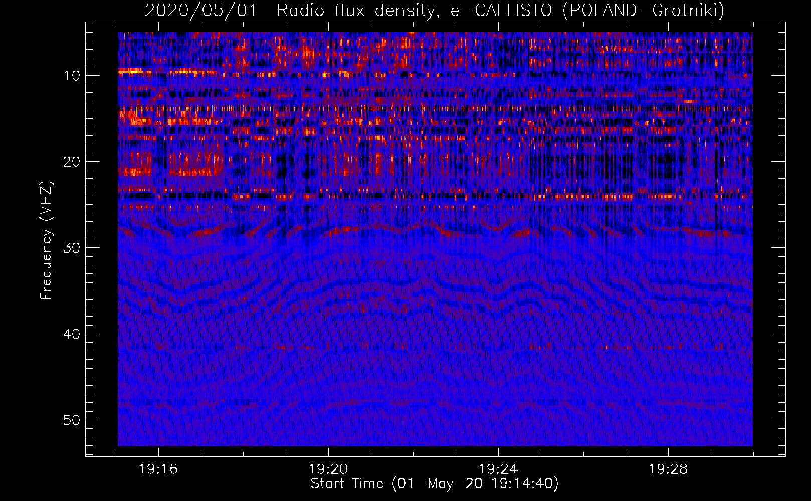Click the 50 MHz frequency tick label
Screen dimensions: 811x501
pyautogui.click(x=72, y=420)
